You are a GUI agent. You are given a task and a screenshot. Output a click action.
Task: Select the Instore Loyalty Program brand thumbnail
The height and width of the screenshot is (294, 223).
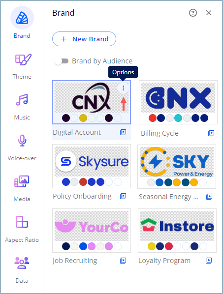coord(177,231)
